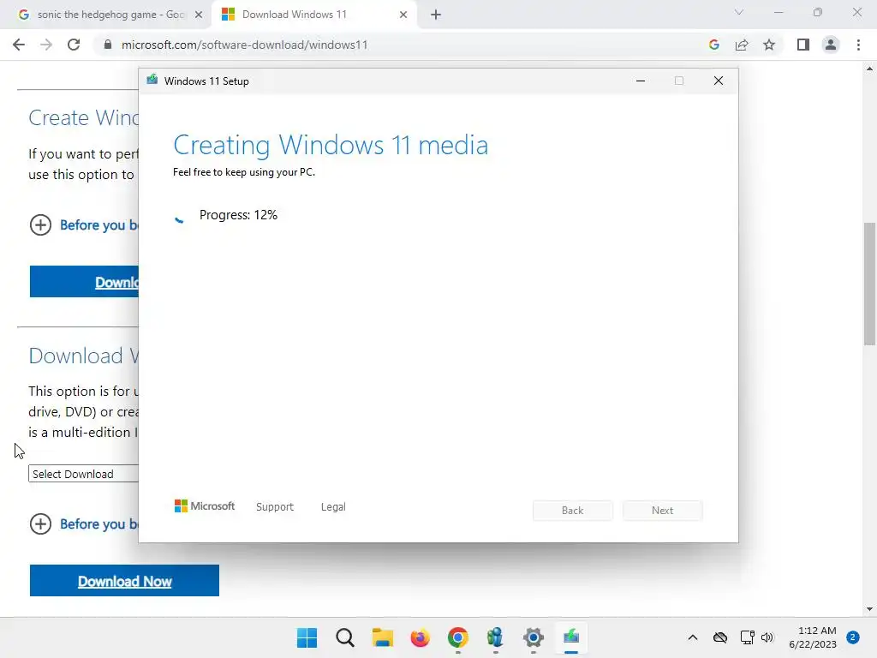The height and width of the screenshot is (658, 877).
Task: Click the address bar URL
Action: tap(244, 45)
